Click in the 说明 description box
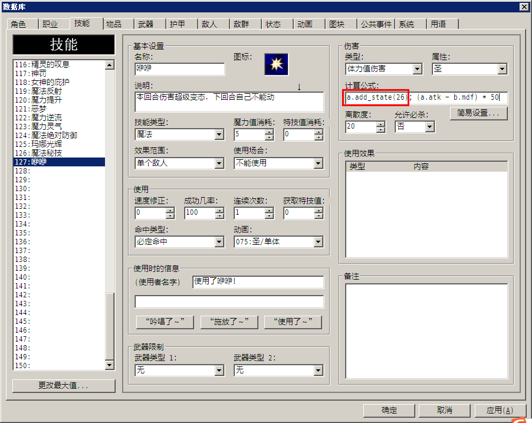Viewport: 532px width, 423px height. (x=229, y=101)
